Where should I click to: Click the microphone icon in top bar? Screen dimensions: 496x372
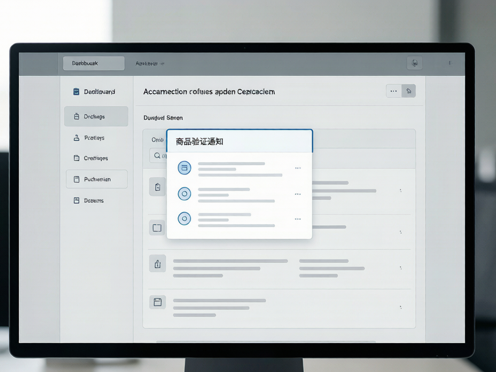(x=414, y=63)
